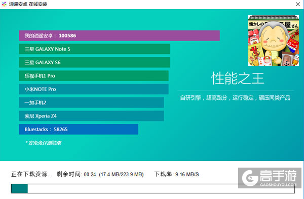Image resolution: width=304 pixels, height=199 pixels.
Task: Click the 自研引擎 超高跑分 description text
Action: [x=235, y=98]
